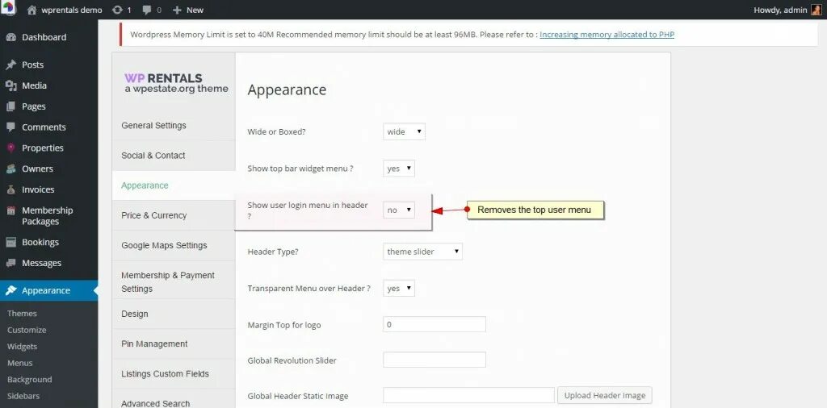Click the Margin Top for logo field

434,324
